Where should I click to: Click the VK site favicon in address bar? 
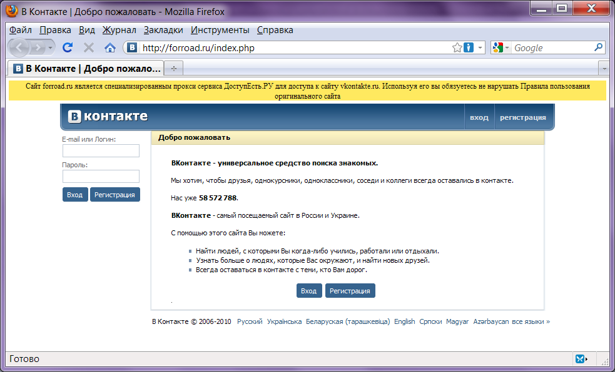pyautogui.click(x=133, y=47)
